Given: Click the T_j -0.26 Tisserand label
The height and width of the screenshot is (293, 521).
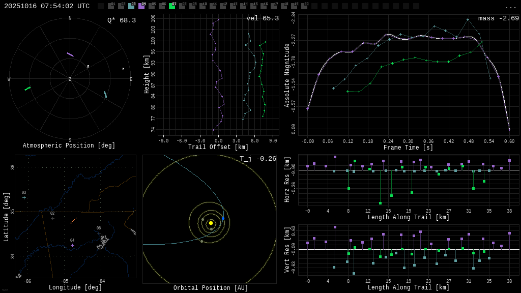Looking at the screenshot, I should (258, 159).
